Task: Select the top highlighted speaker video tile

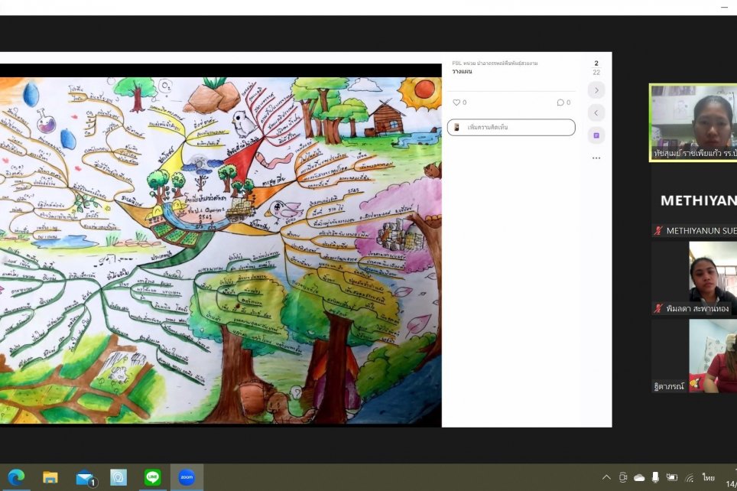Action: [693, 122]
